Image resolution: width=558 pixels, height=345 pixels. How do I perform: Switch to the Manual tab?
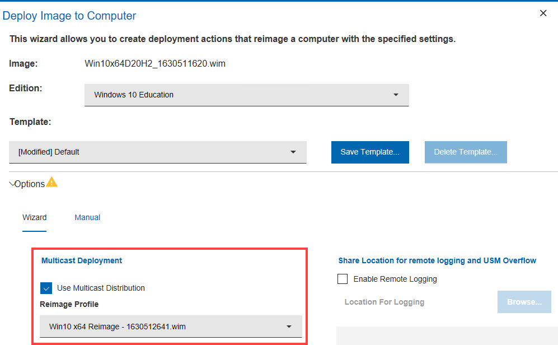87,217
